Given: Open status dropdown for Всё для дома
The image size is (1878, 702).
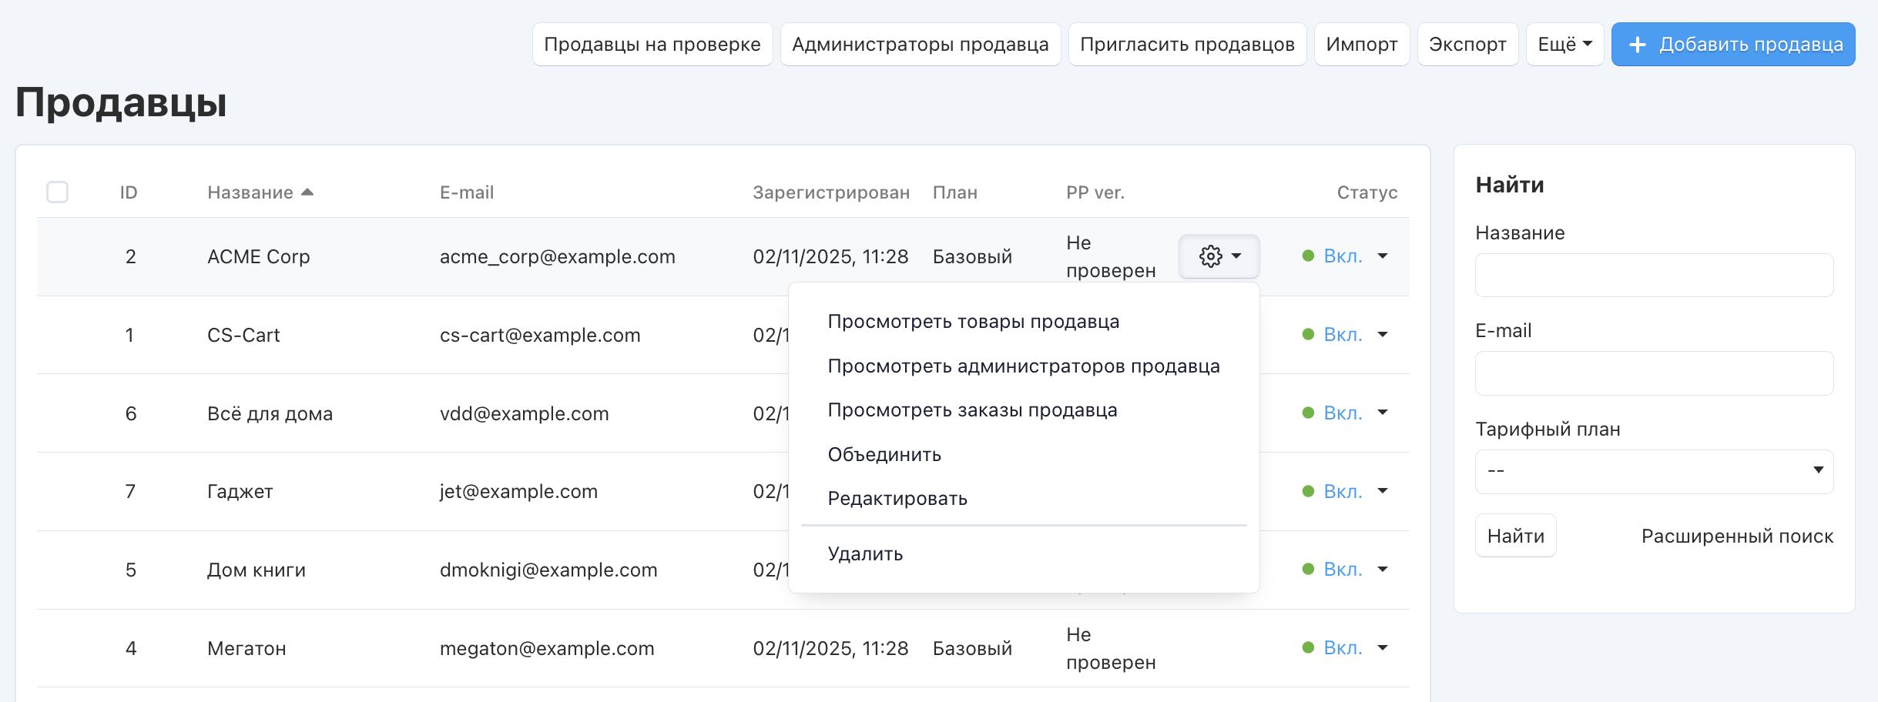Looking at the screenshot, I should [1382, 413].
